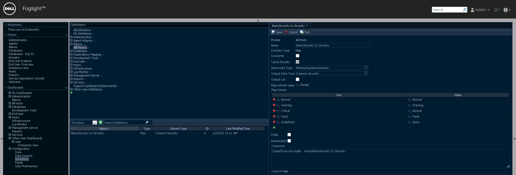Add a new module in Definitions tree

click(71, 93)
